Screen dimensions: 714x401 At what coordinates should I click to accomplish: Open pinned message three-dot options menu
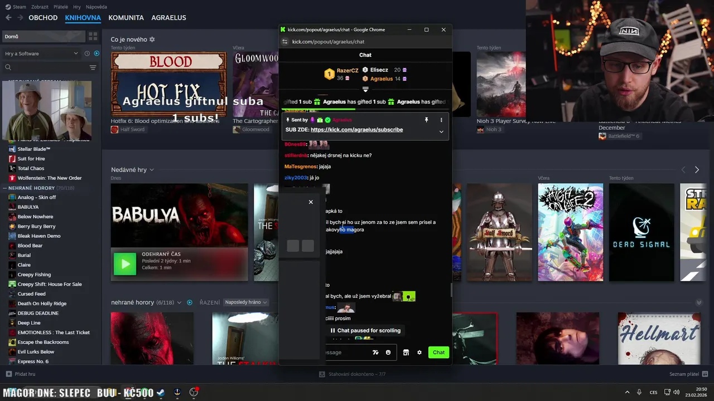coord(441,120)
